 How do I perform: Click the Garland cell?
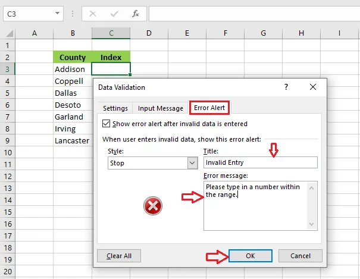pos(73,117)
